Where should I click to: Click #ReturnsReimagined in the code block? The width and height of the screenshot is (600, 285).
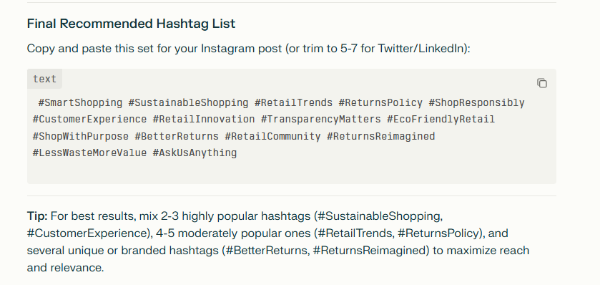[x=380, y=136]
